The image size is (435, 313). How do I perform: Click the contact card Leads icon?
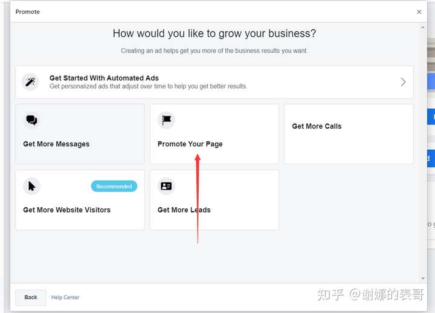click(166, 186)
